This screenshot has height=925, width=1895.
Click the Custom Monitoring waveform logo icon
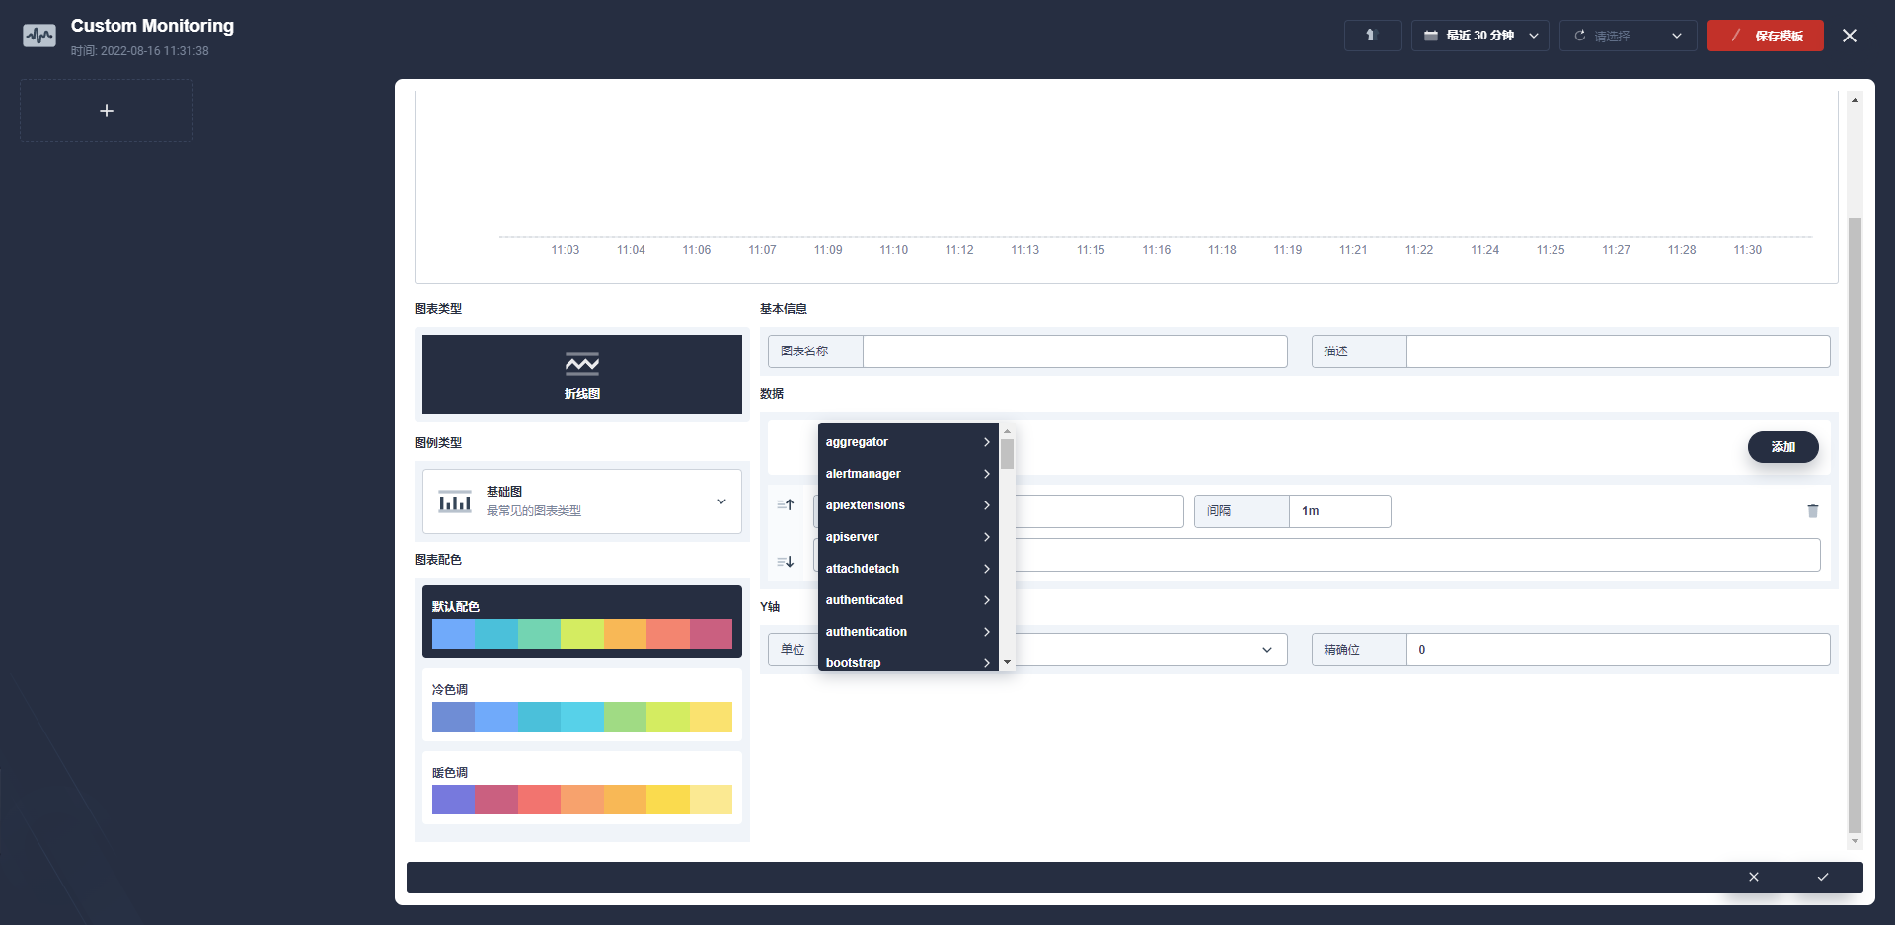39,37
